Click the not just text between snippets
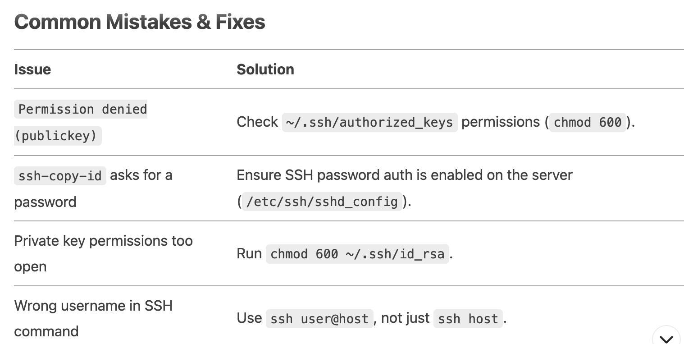Screen dimensions: 684x344 tap(405, 318)
